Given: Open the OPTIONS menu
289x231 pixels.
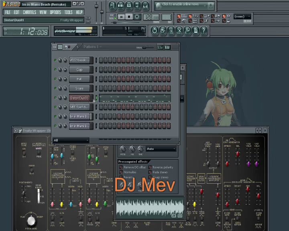Looking at the screenshot, I should [x=55, y=12].
